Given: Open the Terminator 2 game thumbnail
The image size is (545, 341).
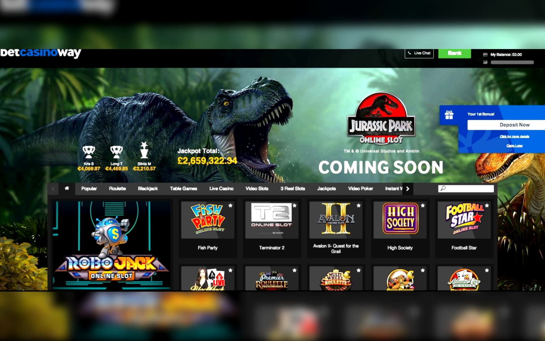Looking at the screenshot, I should [x=272, y=220].
